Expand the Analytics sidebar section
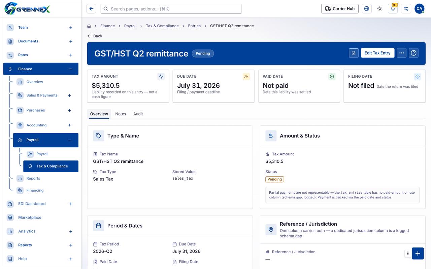The height and width of the screenshot is (269, 431). [71, 231]
